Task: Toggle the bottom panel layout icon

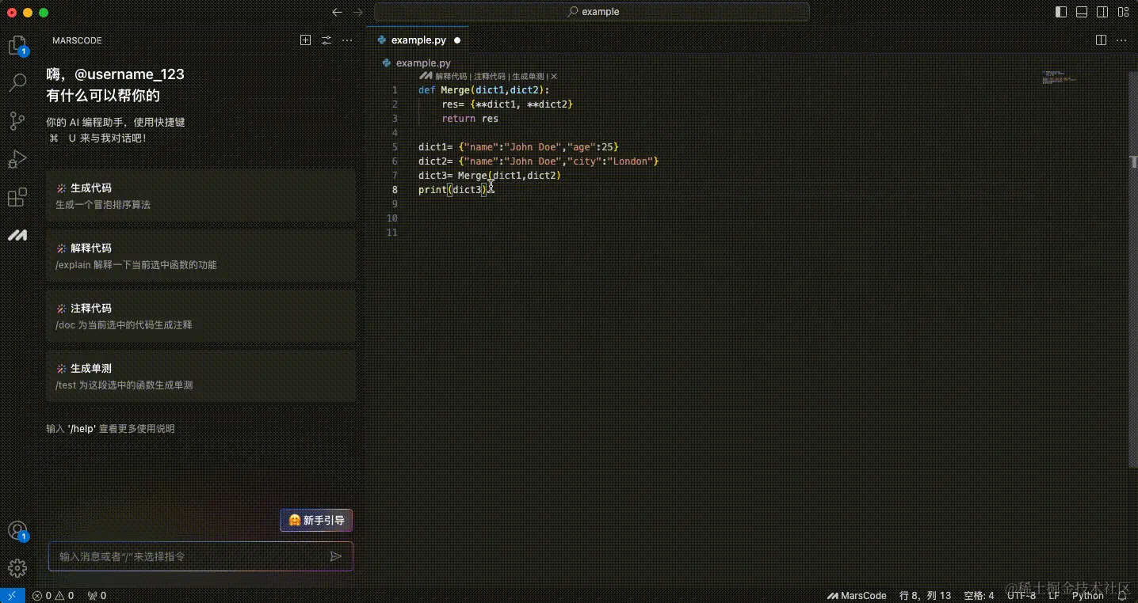Action: (1082, 12)
